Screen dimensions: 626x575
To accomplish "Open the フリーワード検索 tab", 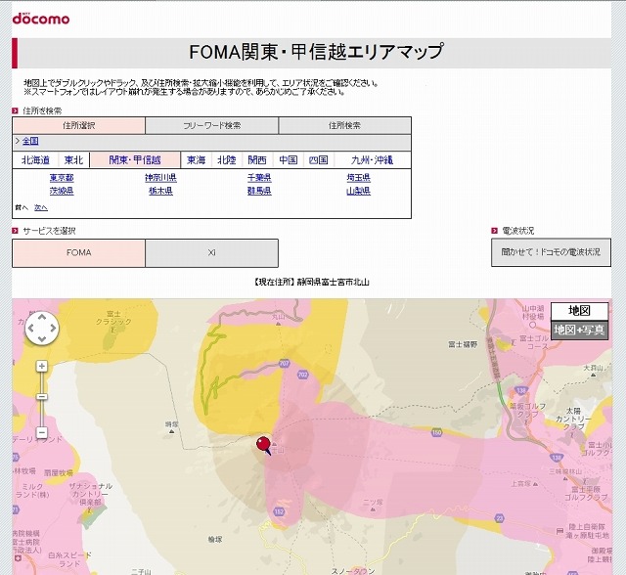I will pyautogui.click(x=211, y=125).
